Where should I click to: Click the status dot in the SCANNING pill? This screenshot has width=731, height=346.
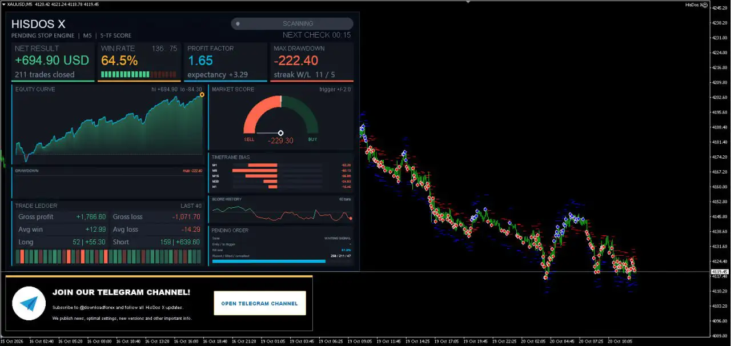(x=238, y=24)
